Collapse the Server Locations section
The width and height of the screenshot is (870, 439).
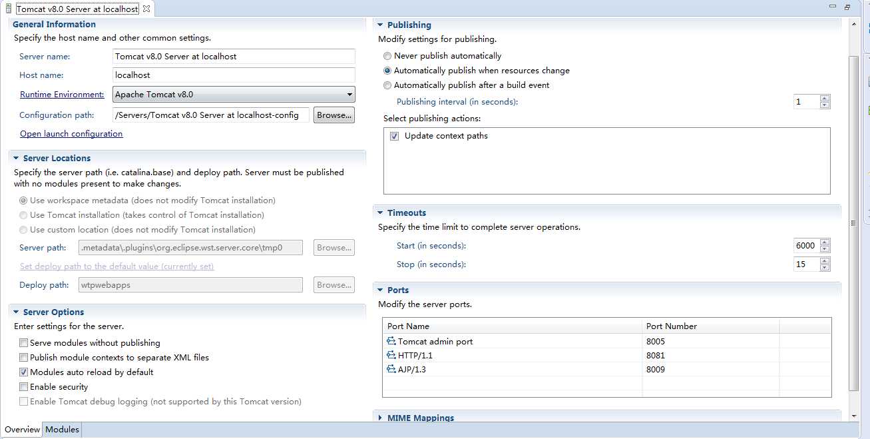pyautogui.click(x=17, y=159)
